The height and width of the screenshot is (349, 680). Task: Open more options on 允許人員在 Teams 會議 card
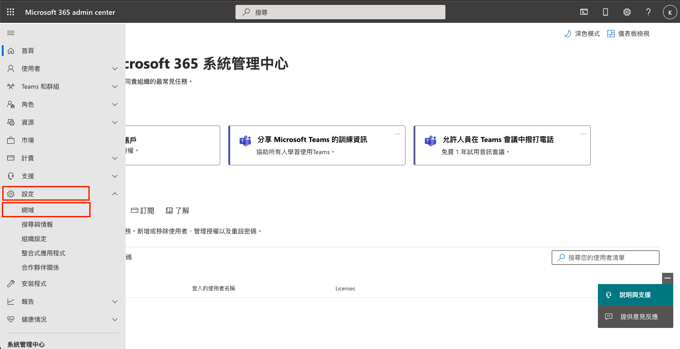(583, 134)
